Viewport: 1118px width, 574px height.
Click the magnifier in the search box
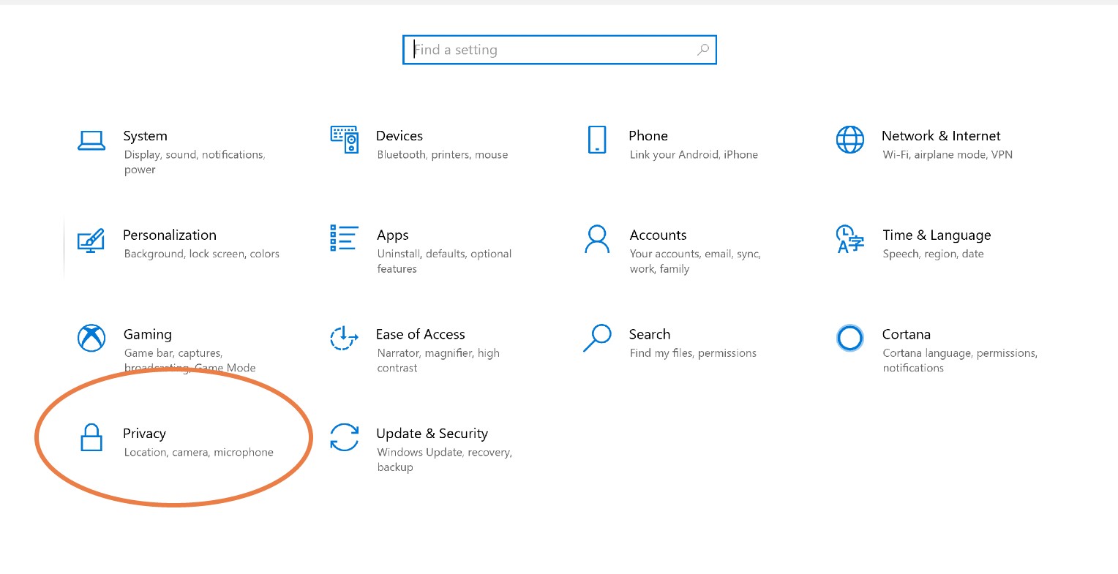coord(703,50)
